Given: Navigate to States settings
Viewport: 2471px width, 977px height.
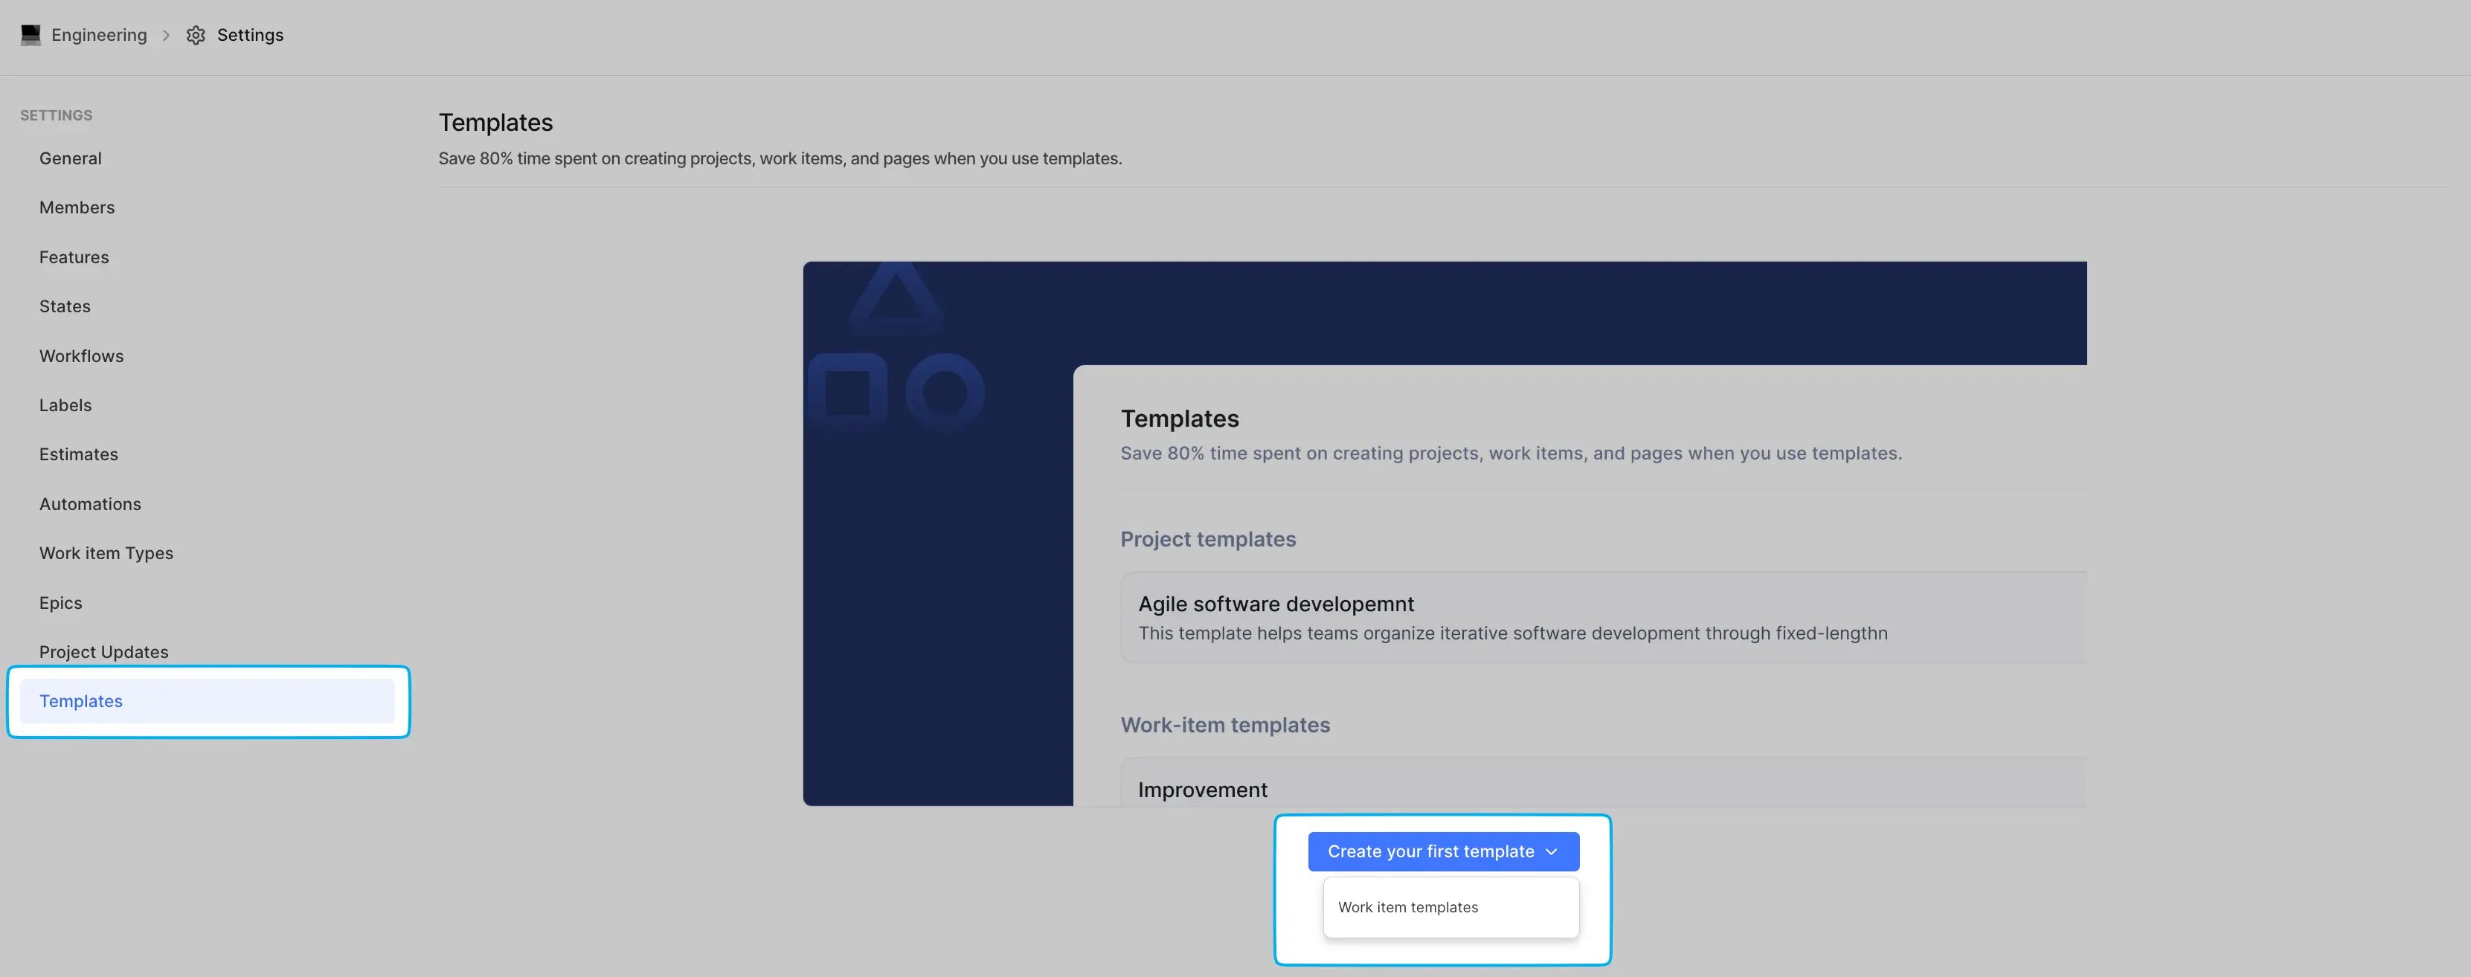Looking at the screenshot, I should [x=65, y=306].
